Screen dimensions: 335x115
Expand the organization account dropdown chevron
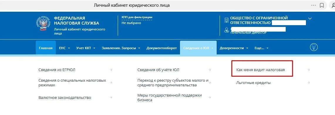pyautogui.click(x=310, y=18)
